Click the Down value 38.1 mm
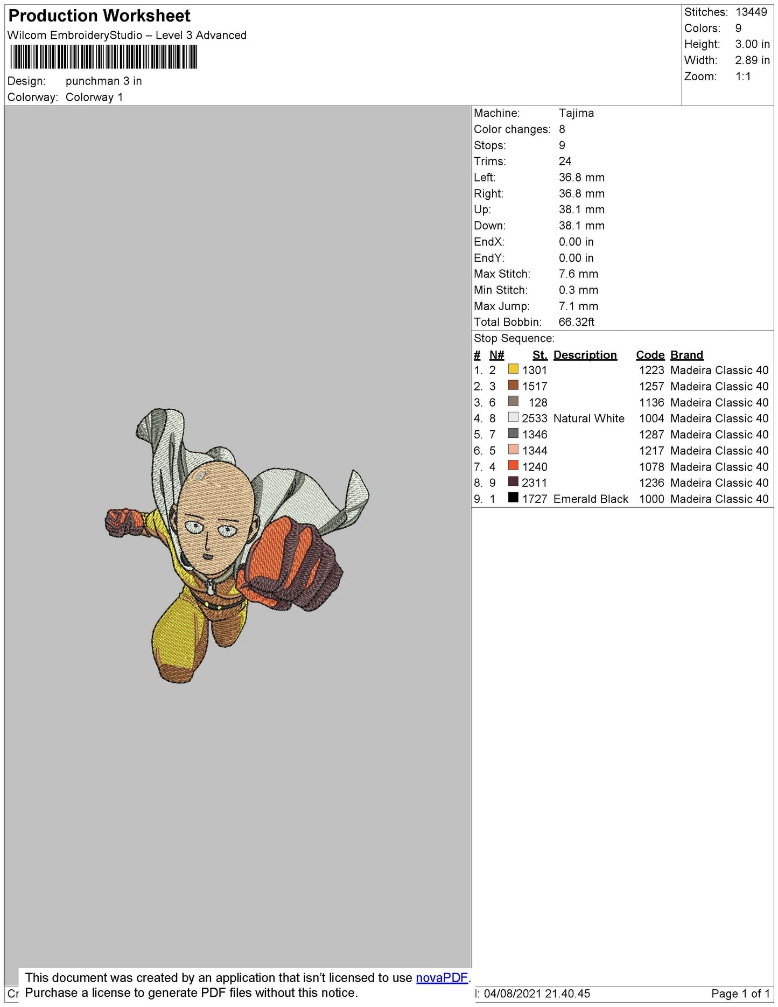The width and height of the screenshot is (778, 1007). [x=581, y=226]
